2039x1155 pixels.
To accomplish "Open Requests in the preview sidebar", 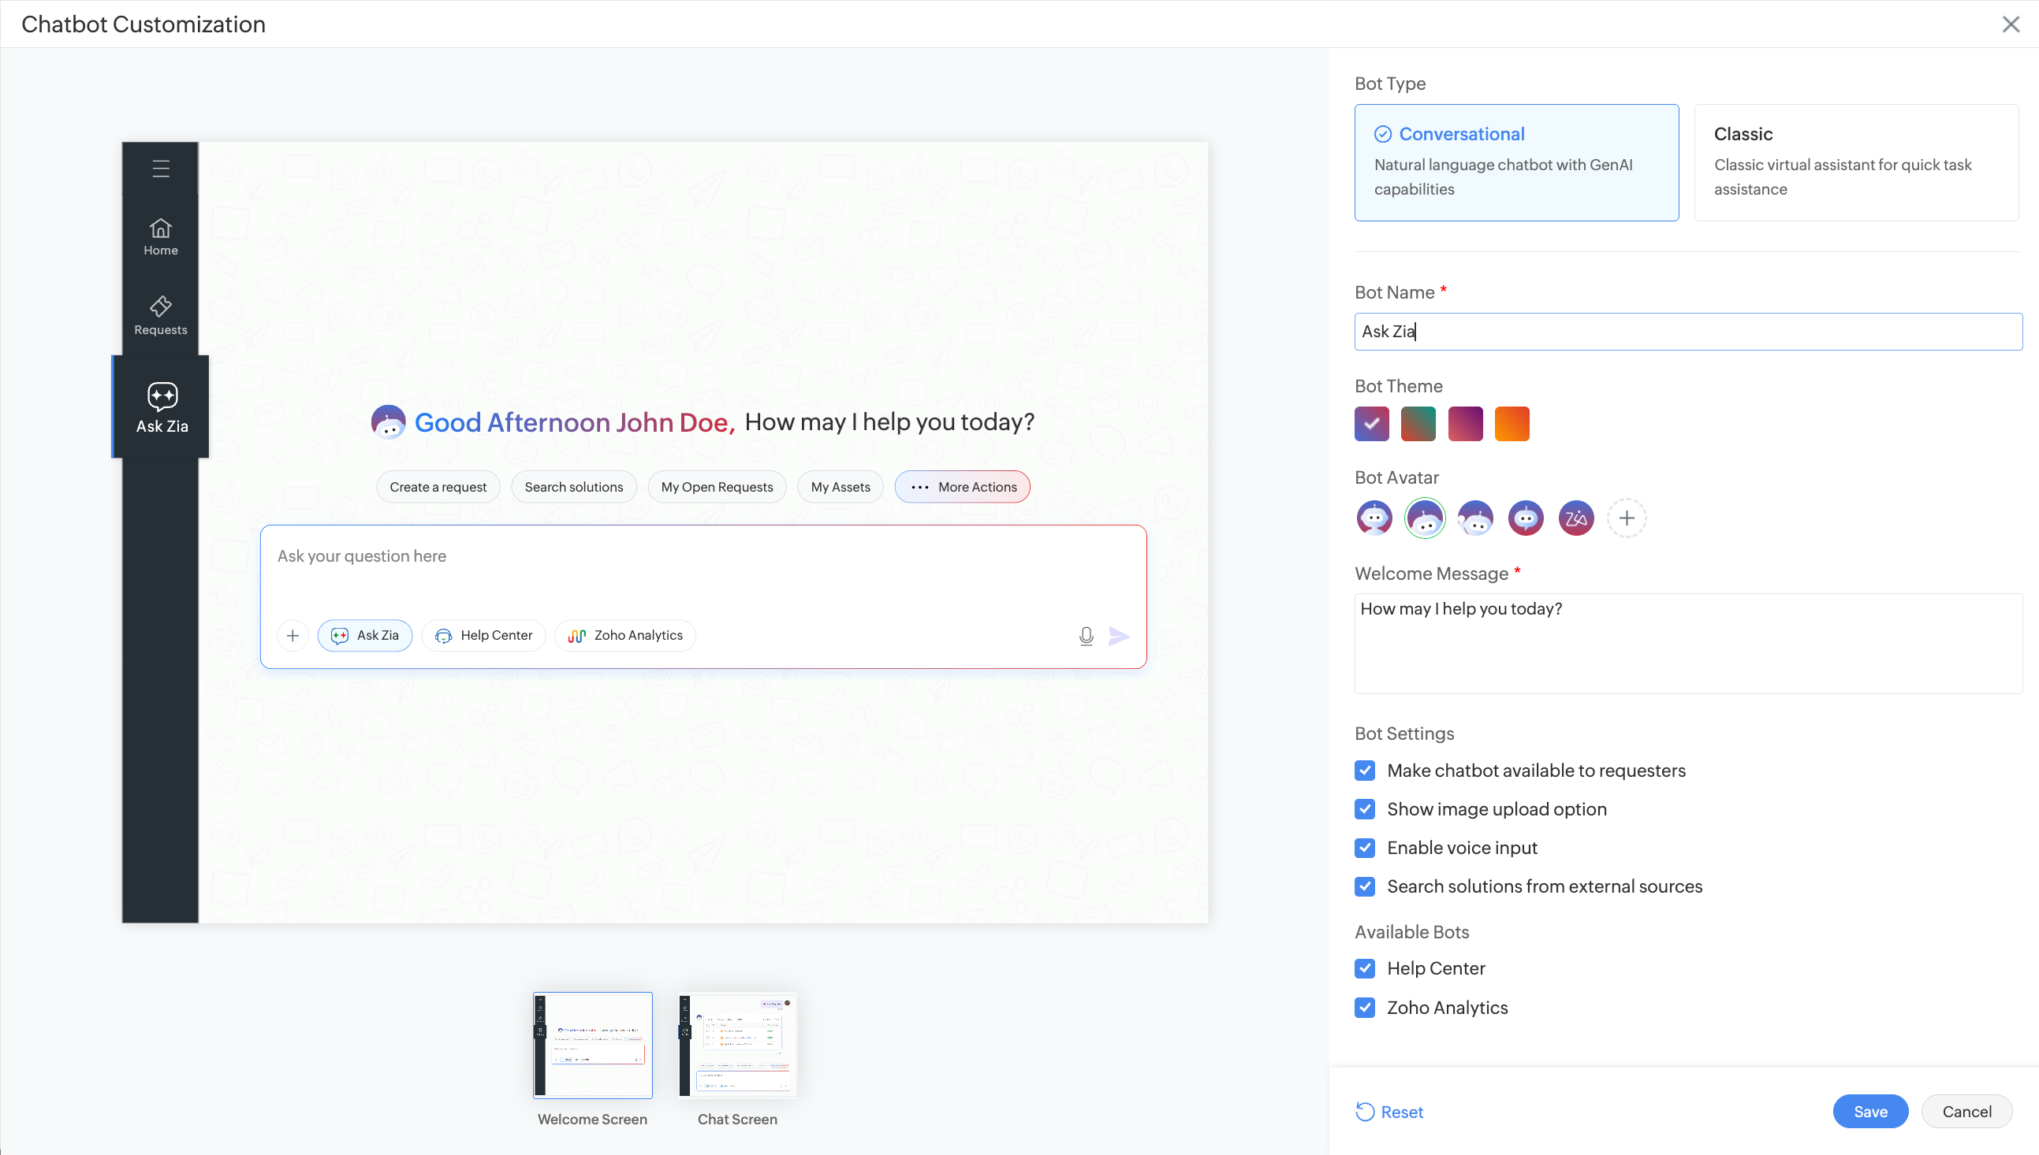I will [161, 316].
